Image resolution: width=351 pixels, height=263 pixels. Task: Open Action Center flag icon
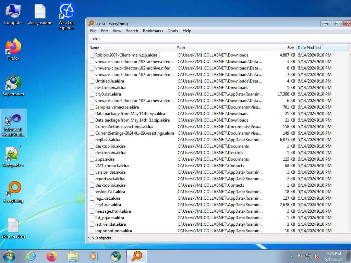(300, 256)
